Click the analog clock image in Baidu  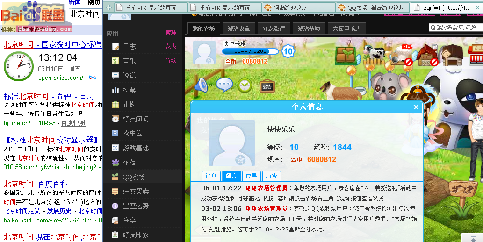pyautogui.click(x=19, y=66)
